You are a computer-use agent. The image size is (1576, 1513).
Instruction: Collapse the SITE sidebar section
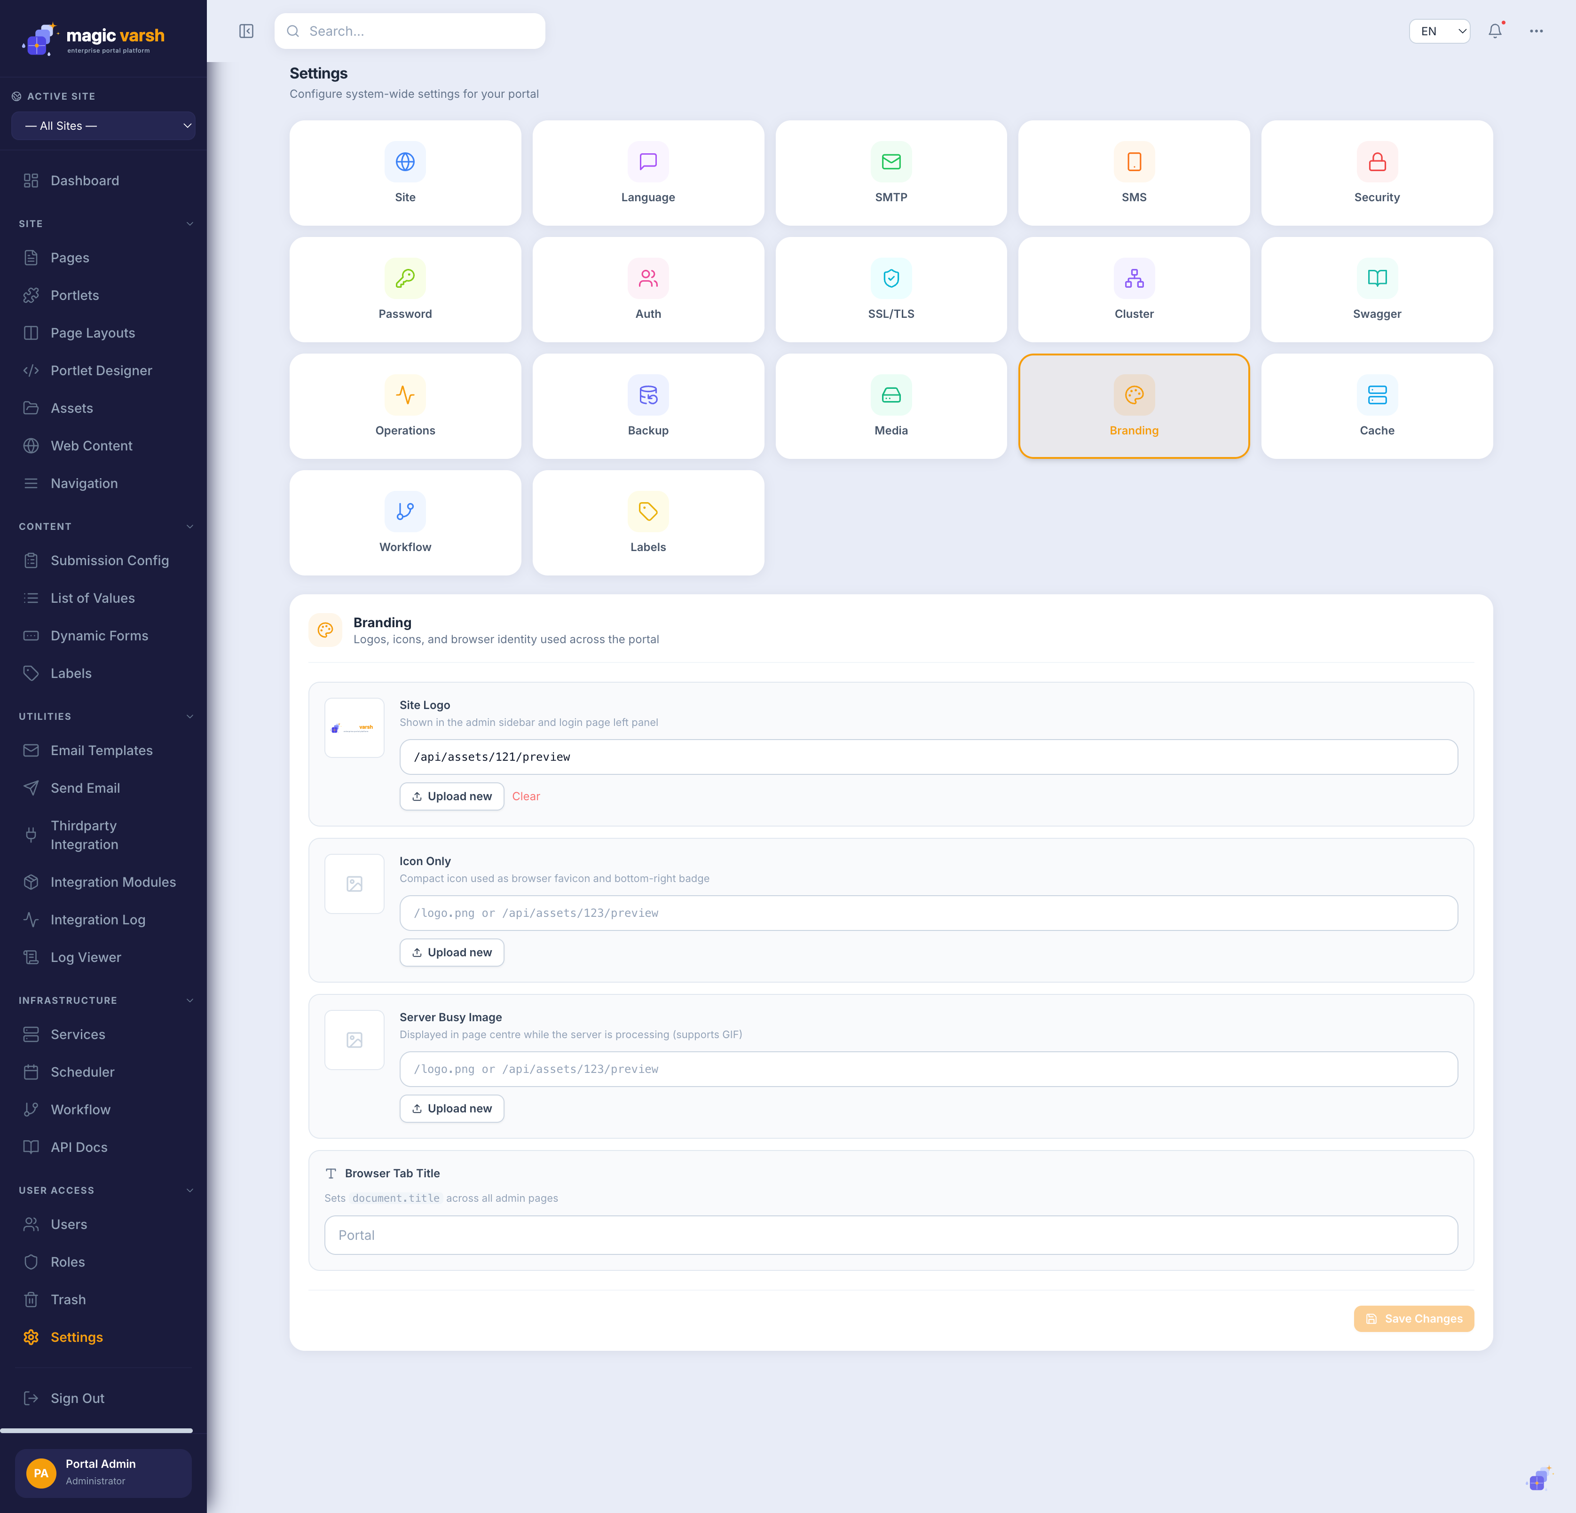[190, 223]
